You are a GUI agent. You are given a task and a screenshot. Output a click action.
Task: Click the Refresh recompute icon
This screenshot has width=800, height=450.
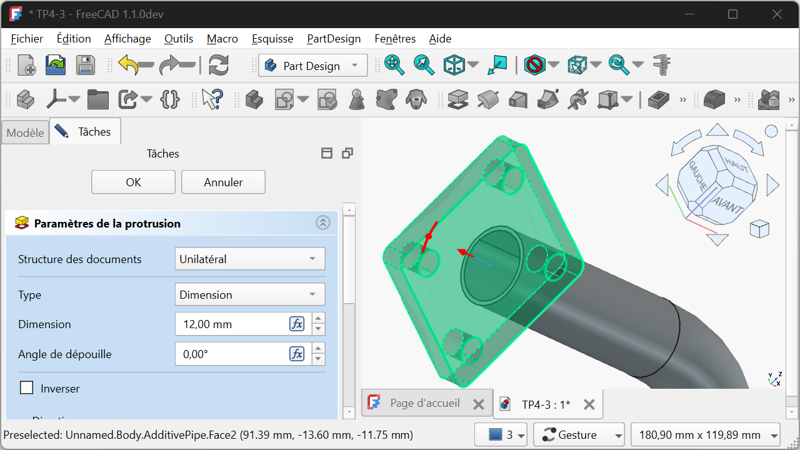pyautogui.click(x=218, y=66)
